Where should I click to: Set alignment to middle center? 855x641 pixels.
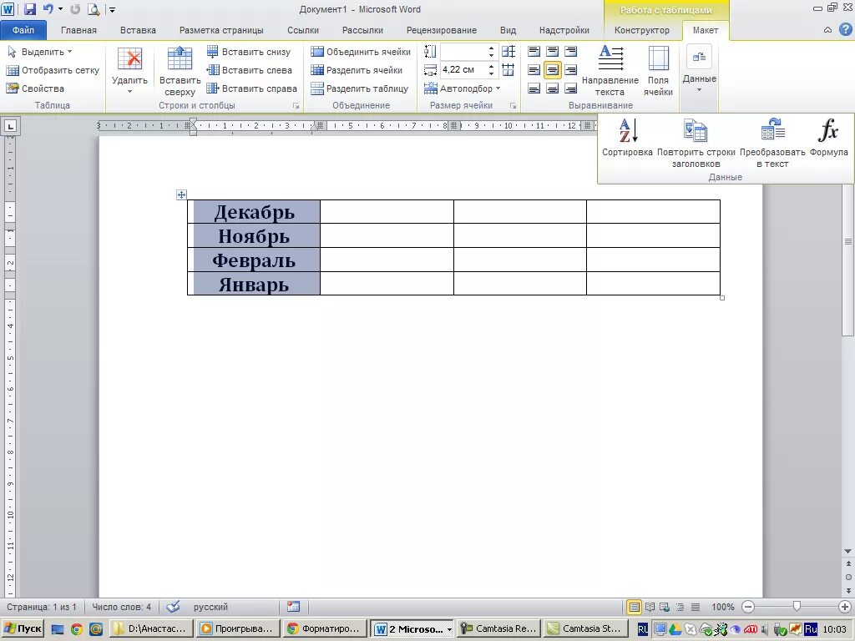553,70
